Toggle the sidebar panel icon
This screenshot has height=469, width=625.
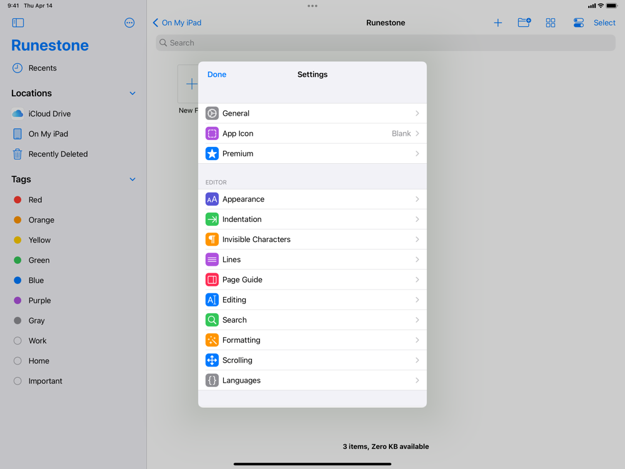(x=18, y=23)
